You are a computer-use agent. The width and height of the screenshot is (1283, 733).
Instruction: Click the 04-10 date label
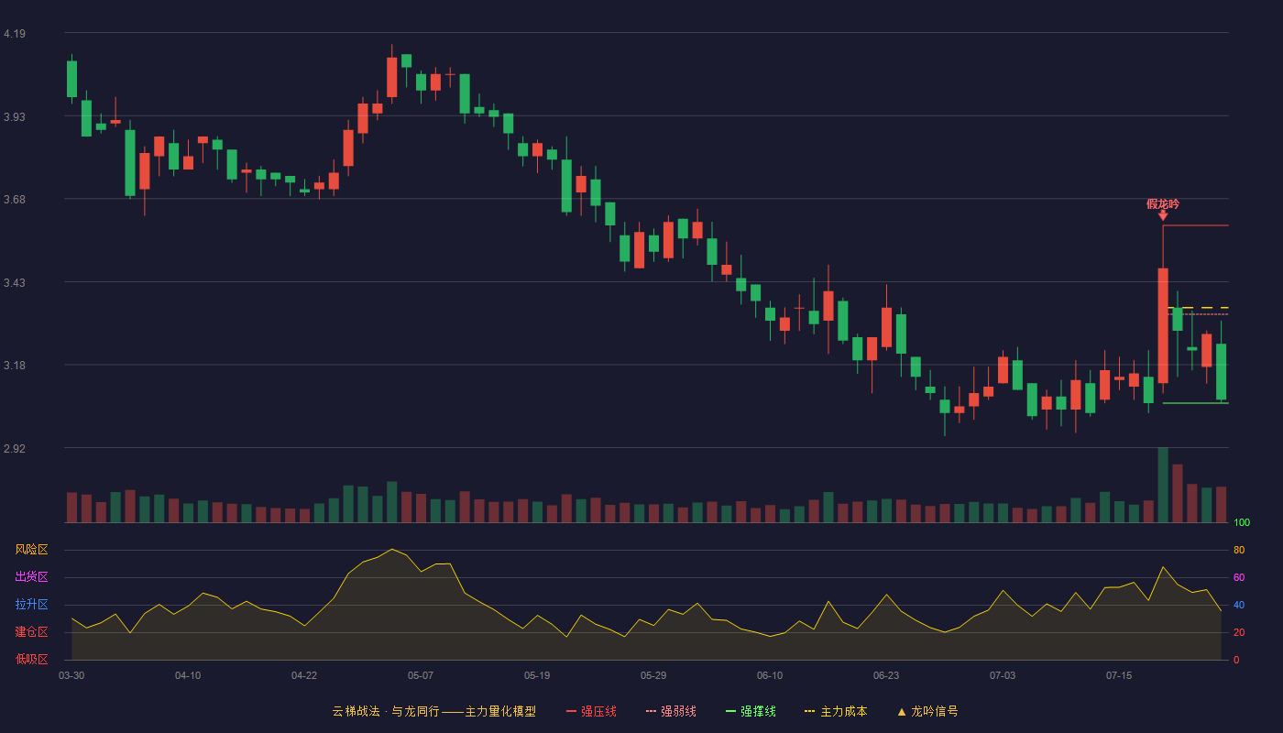[188, 675]
